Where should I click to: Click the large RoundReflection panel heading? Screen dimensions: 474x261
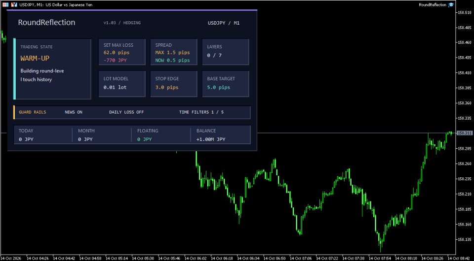[x=46, y=23]
